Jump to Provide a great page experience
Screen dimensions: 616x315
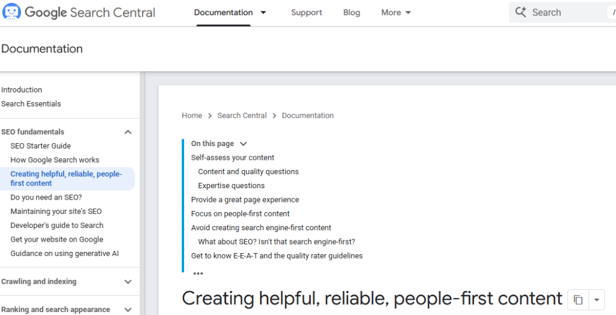click(245, 200)
